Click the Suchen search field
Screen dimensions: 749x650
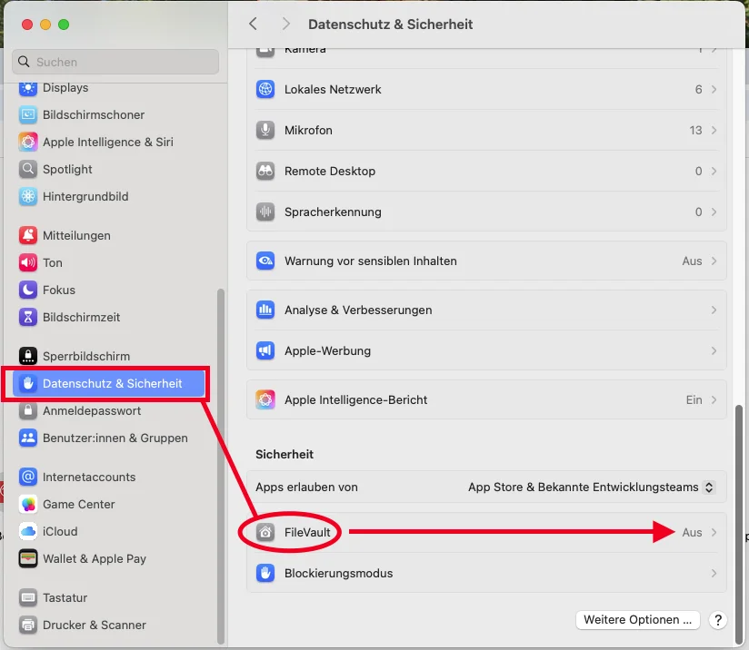[115, 62]
